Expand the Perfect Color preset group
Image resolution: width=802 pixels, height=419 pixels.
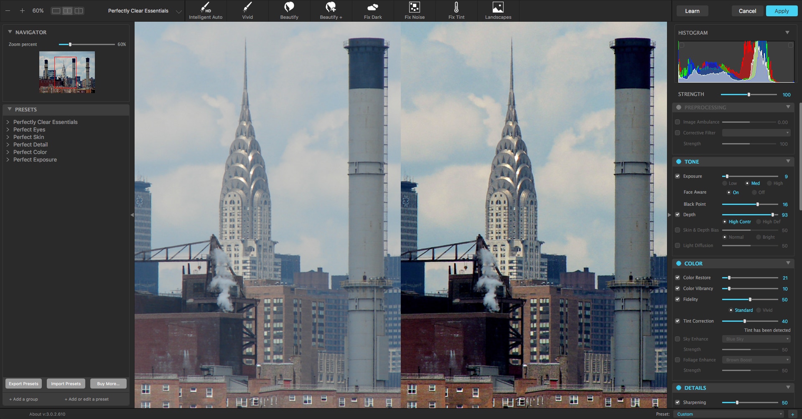pos(8,152)
